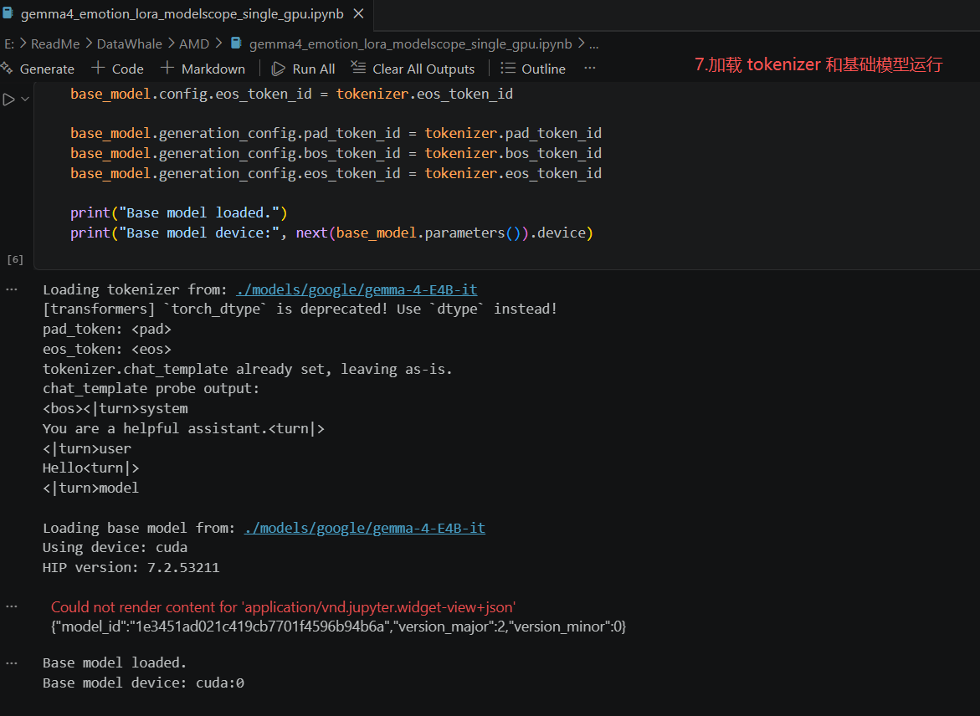Click the E: drive breadcrumb
980x716 pixels.
[x=9, y=43]
